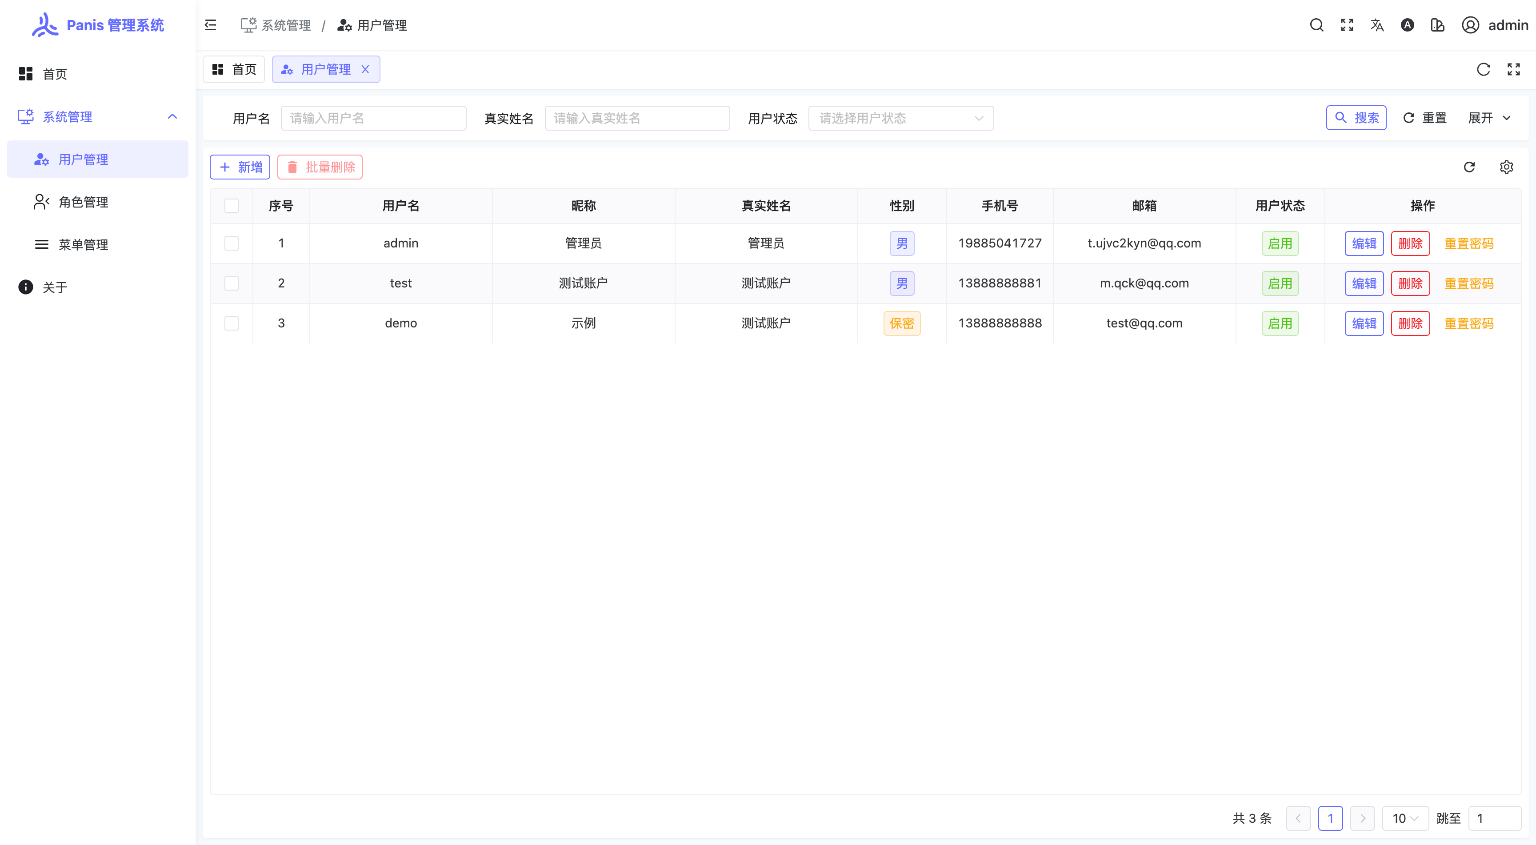Open the page size 10 dropdown
Viewport: 1536px width, 845px height.
point(1405,818)
